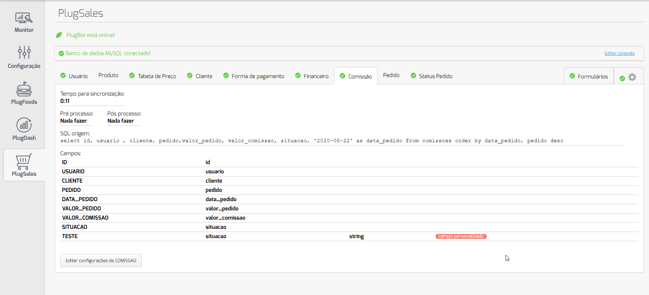The width and height of the screenshot is (649, 295).
Task: Click the valor_pedido mapped value
Action: click(222, 209)
